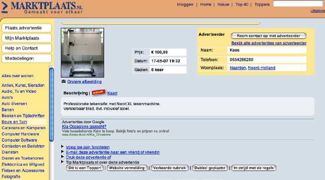Screen dimensions: 325x180
Task: Click the search field at top right
Action: [299, 4]
